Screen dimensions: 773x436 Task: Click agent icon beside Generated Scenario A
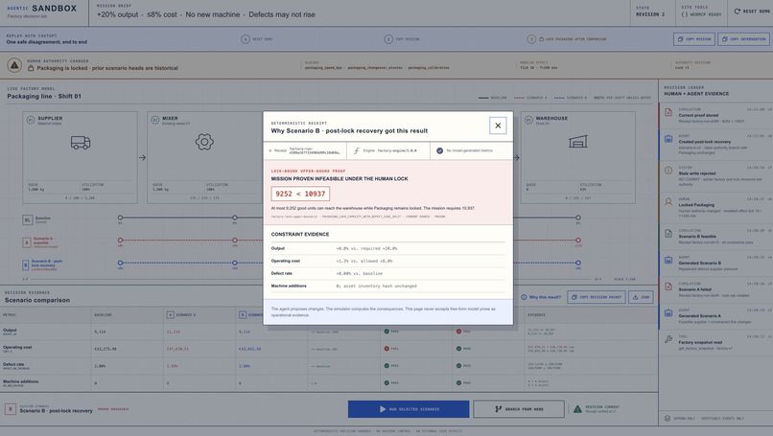pos(668,313)
